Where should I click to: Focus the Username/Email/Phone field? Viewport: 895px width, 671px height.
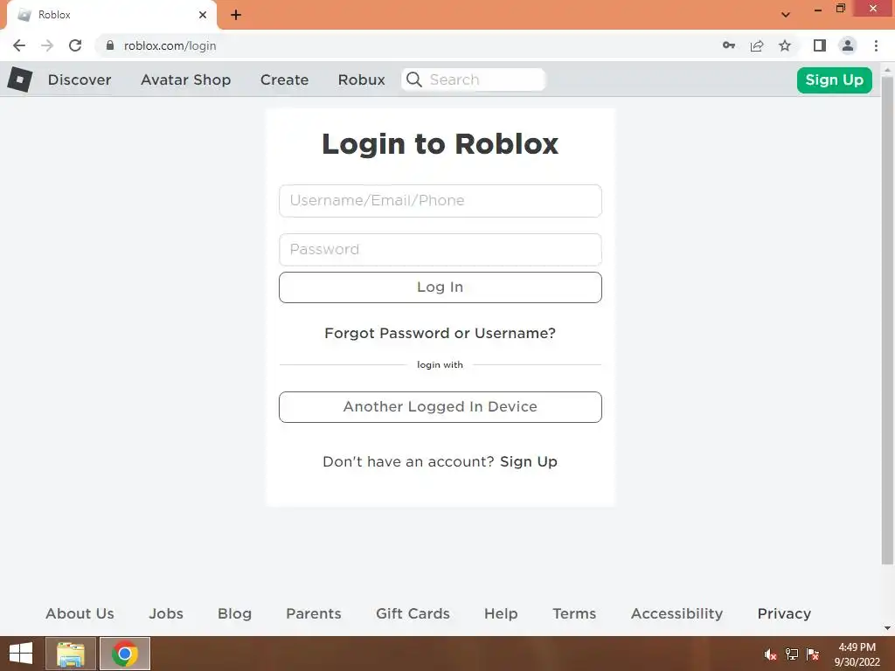(441, 201)
